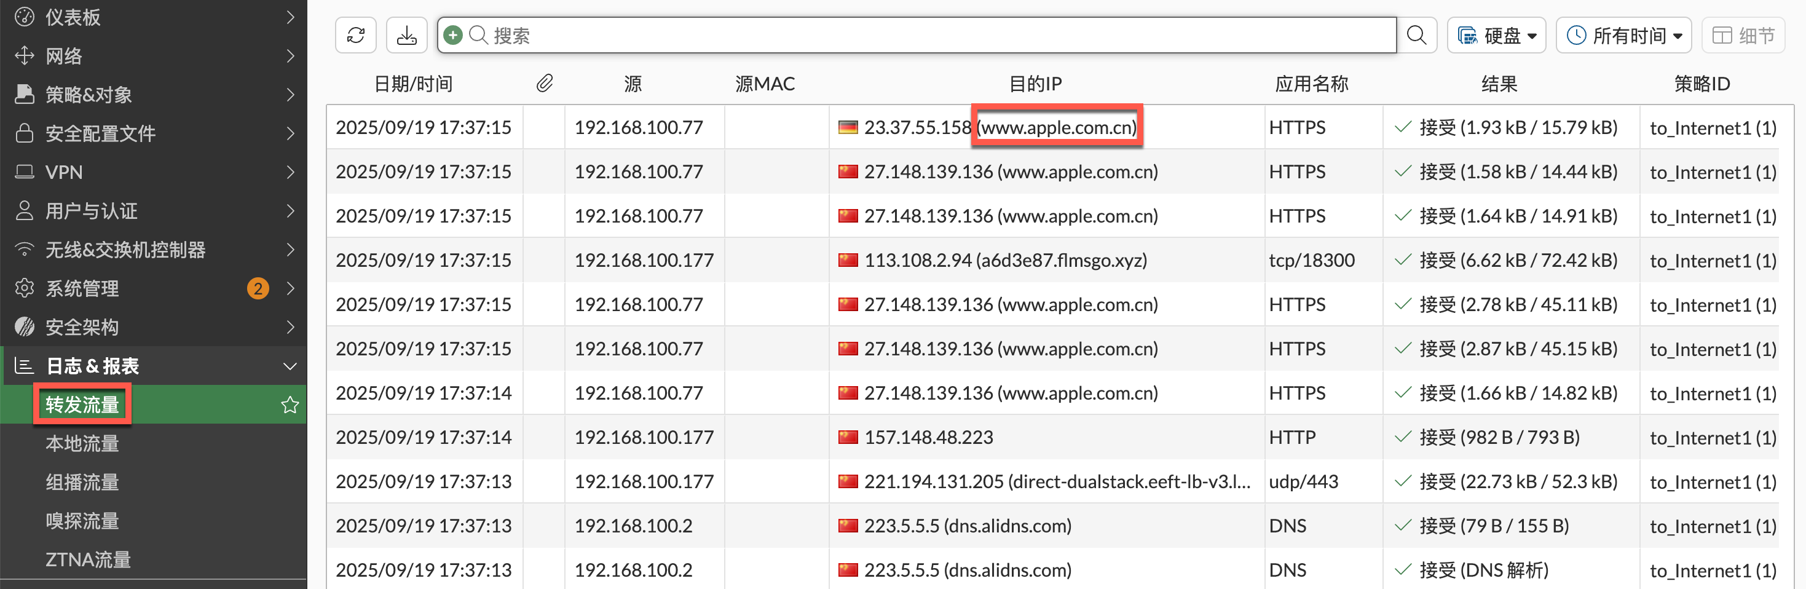Open the 硬盘 log source dropdown
This screenshot has width=1806, height=589.
[1496, 35]
